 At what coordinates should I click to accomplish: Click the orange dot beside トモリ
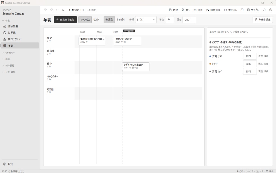210,64
